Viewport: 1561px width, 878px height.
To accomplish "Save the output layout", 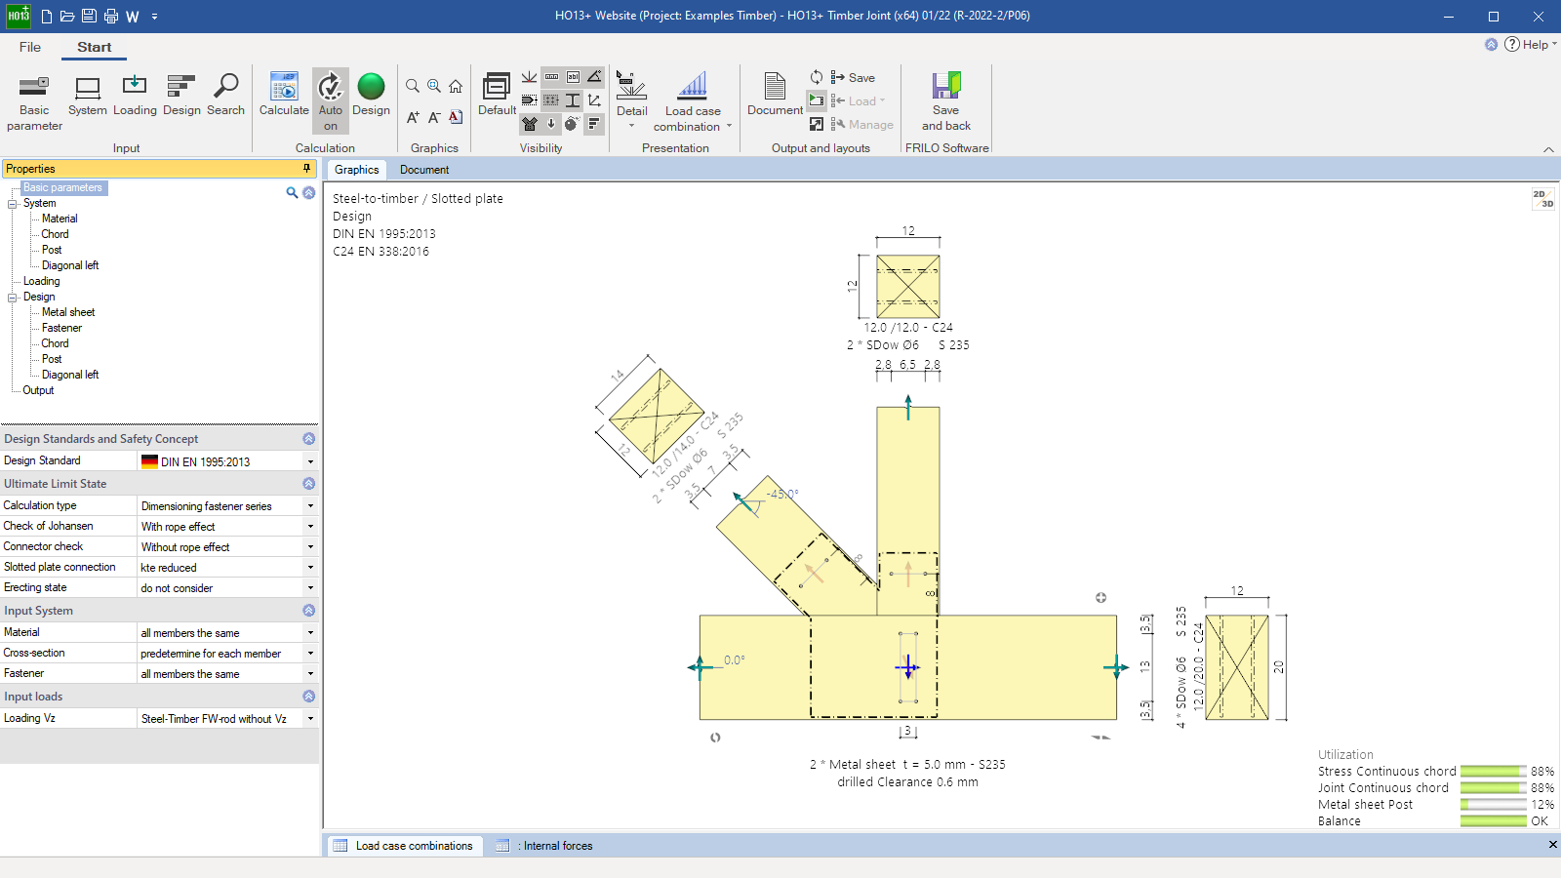I will (x=853, y=78).
